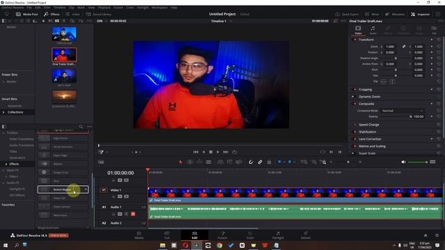Switch to the Color page tab
The width and height of the screenshot is (445, 250).
[x=250, y=235]
